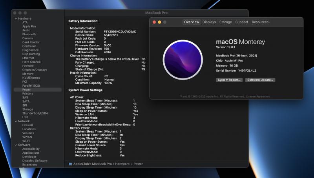This screenshot has height=178, width=314.
Task: Select the highlighted Power sidebar item
Action: [x=38, y=90]
